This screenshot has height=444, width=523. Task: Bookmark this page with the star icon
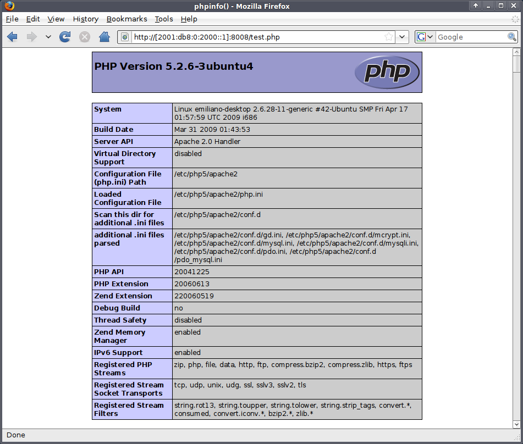pos(389,37)
